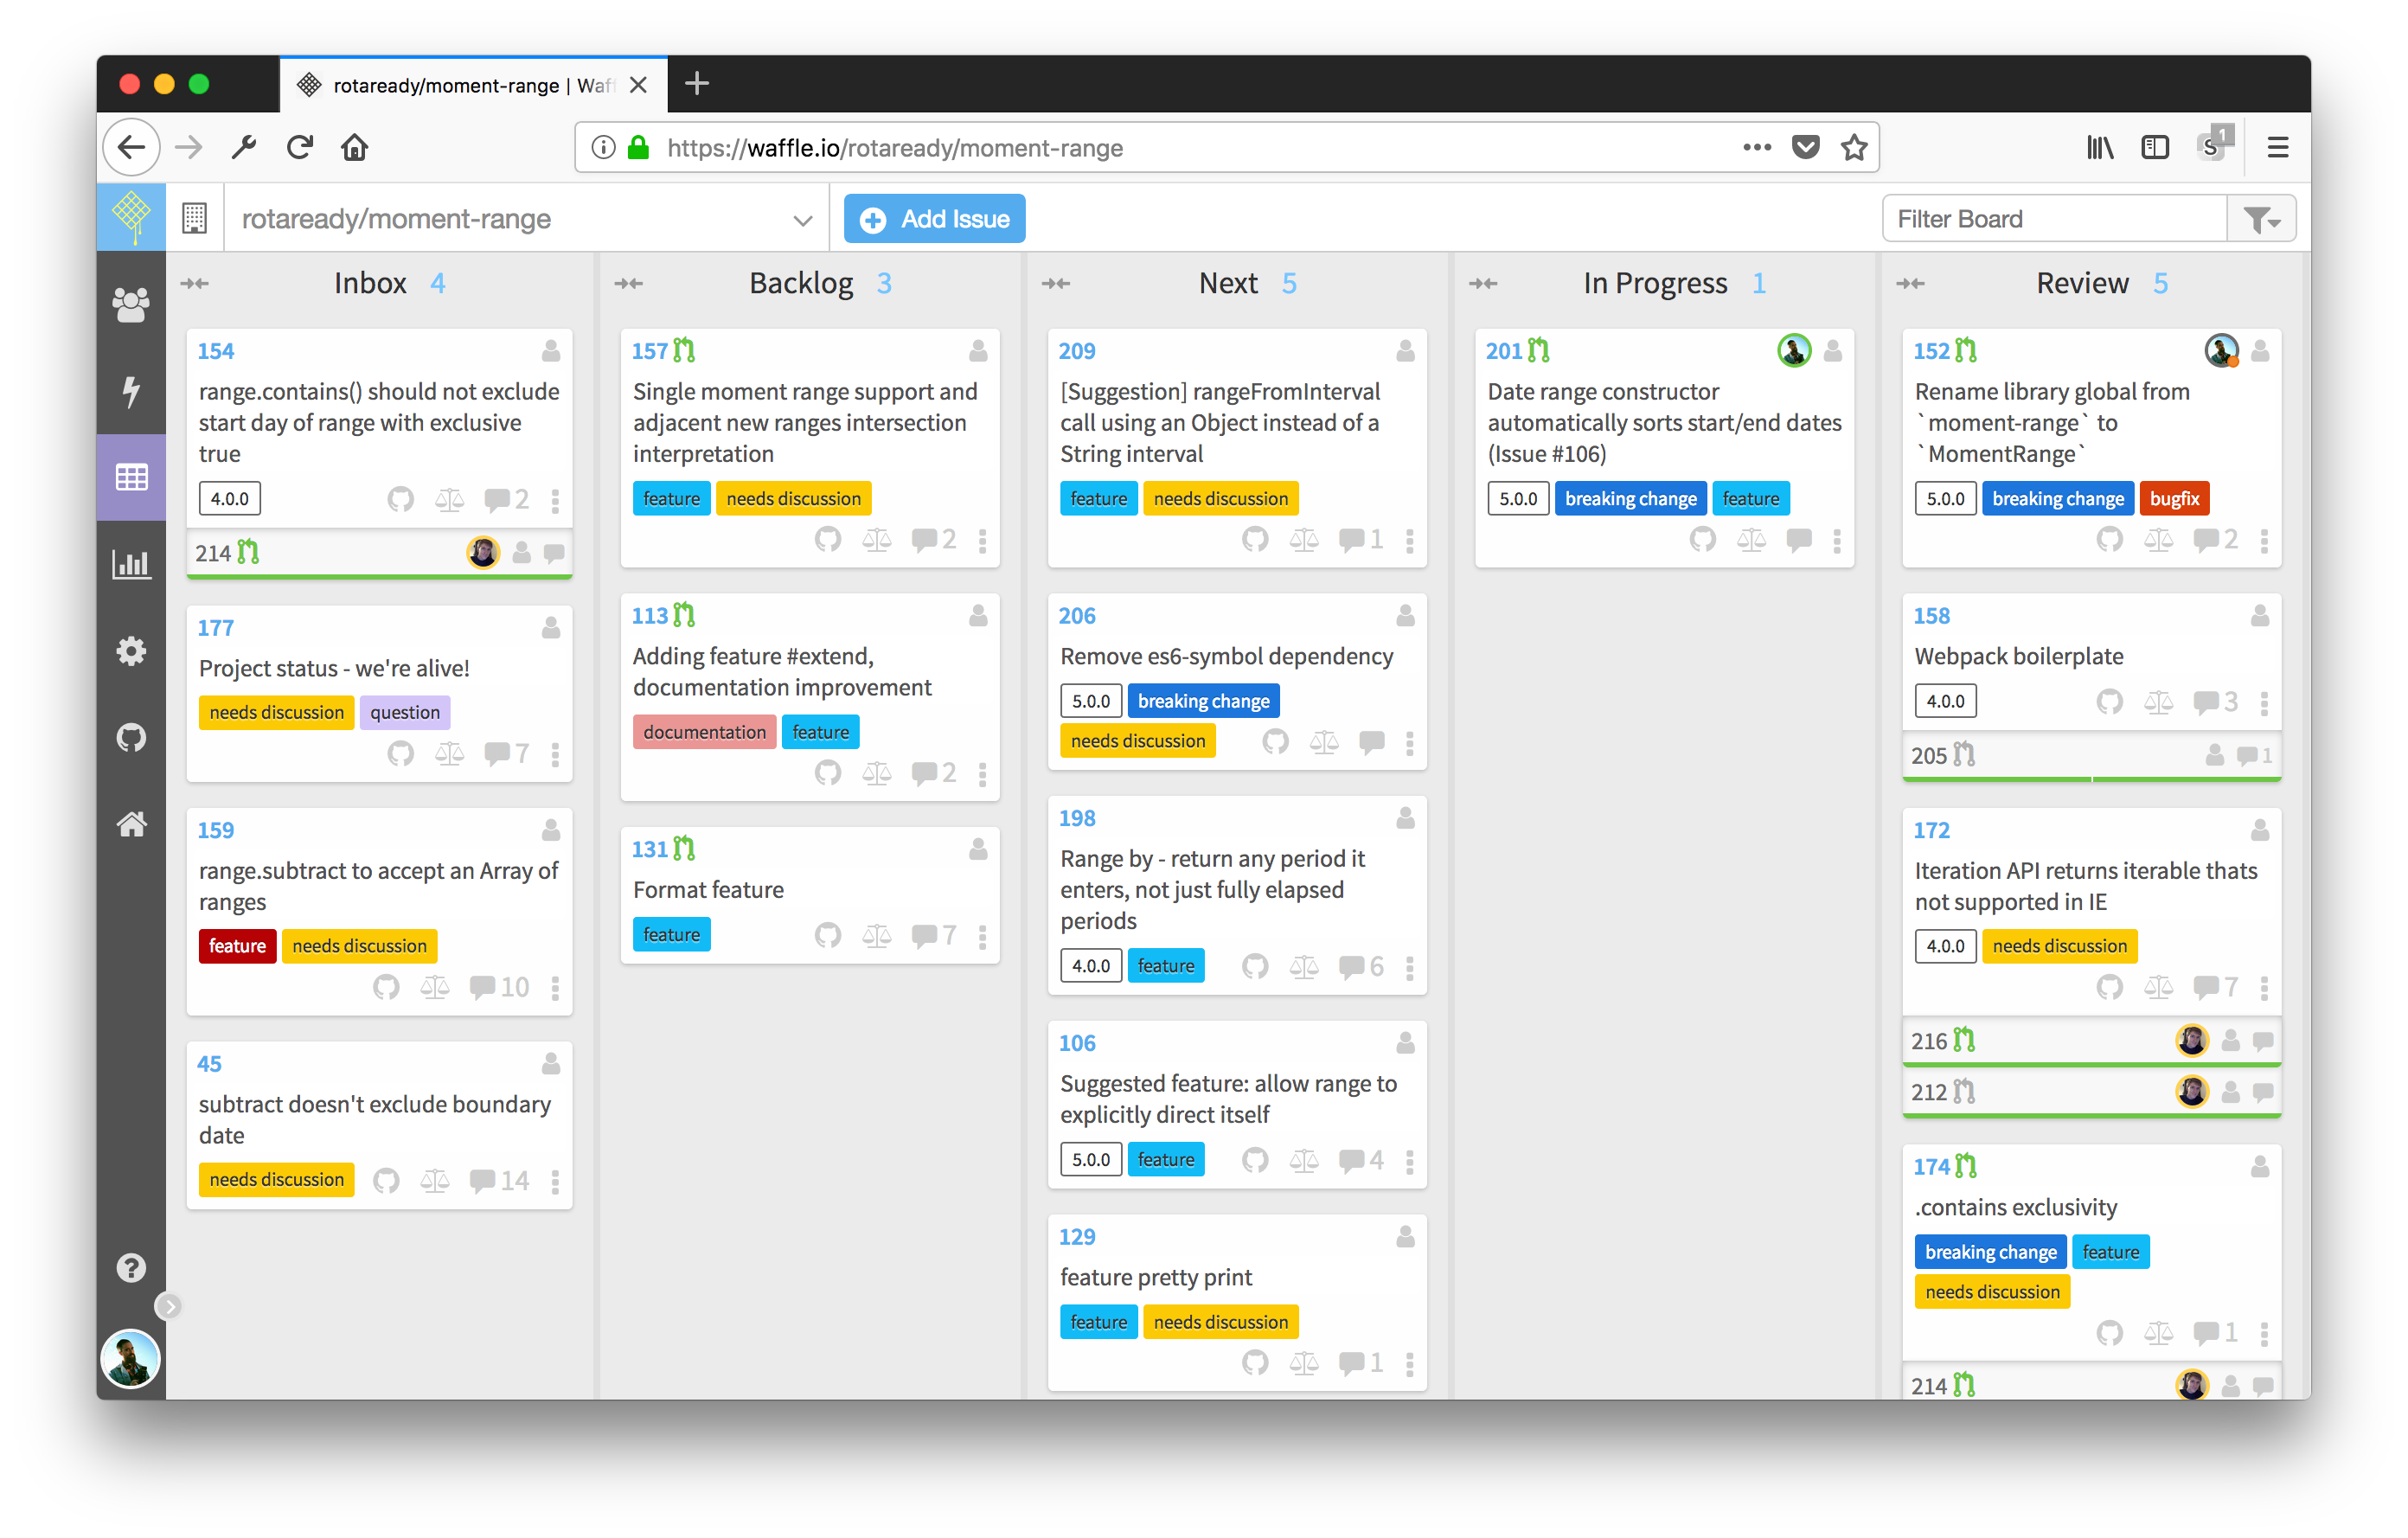
Task: Click the help question mark icon
Action: 131,1267
